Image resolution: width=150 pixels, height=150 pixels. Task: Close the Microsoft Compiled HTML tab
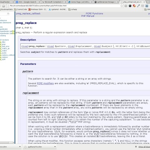coord(66,2)
